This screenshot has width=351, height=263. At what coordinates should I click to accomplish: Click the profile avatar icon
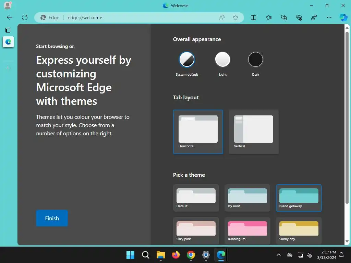[8, 5]
